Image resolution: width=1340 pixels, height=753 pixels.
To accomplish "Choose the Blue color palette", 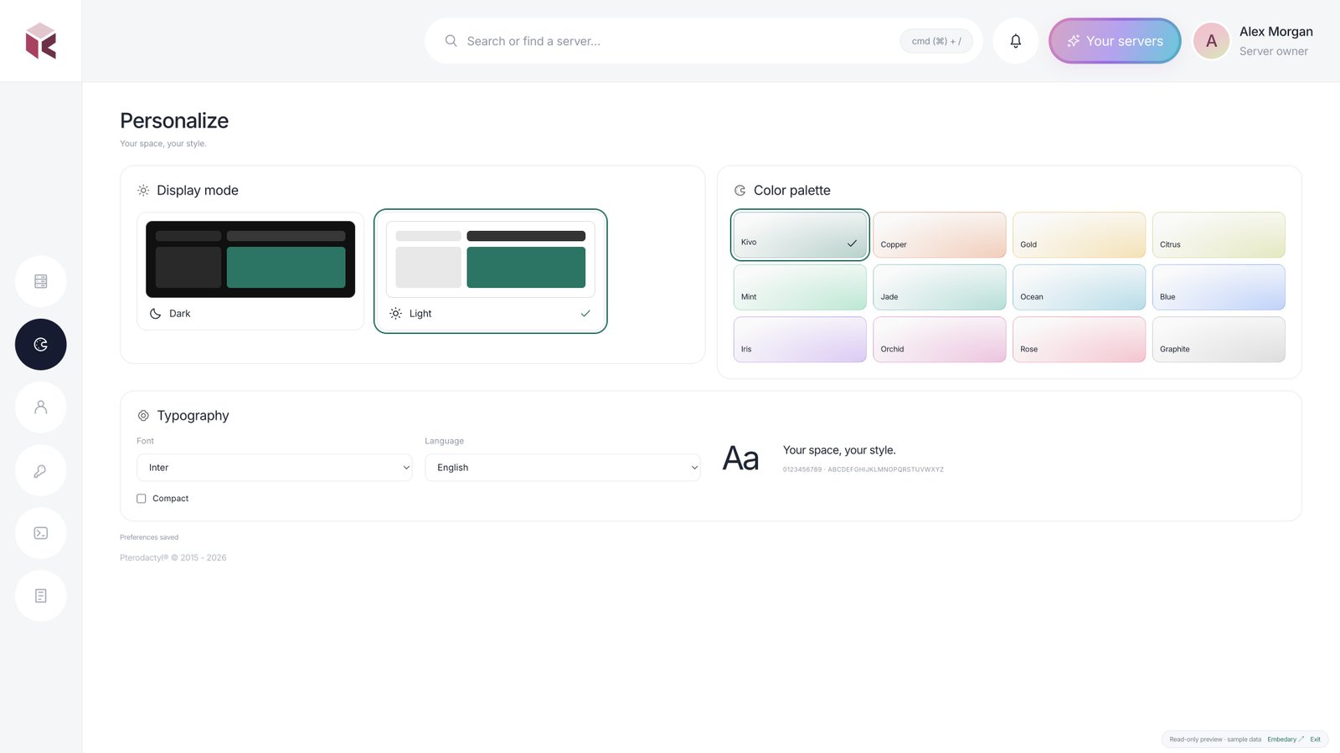I will [x=1219, y=288].
